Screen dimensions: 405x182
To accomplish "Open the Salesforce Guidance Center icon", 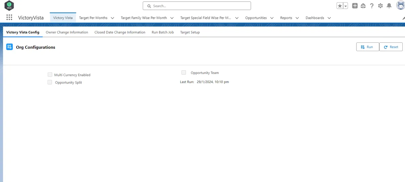I will click(363, 6).
